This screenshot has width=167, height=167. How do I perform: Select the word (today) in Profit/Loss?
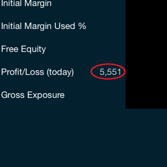60,72
